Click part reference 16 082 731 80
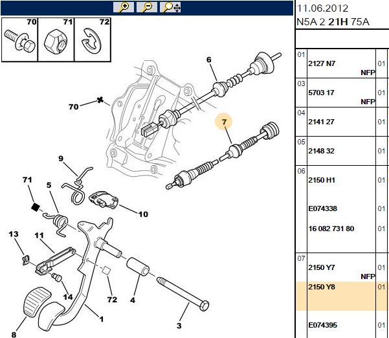The image size is (389, 338). click(331, 229)
